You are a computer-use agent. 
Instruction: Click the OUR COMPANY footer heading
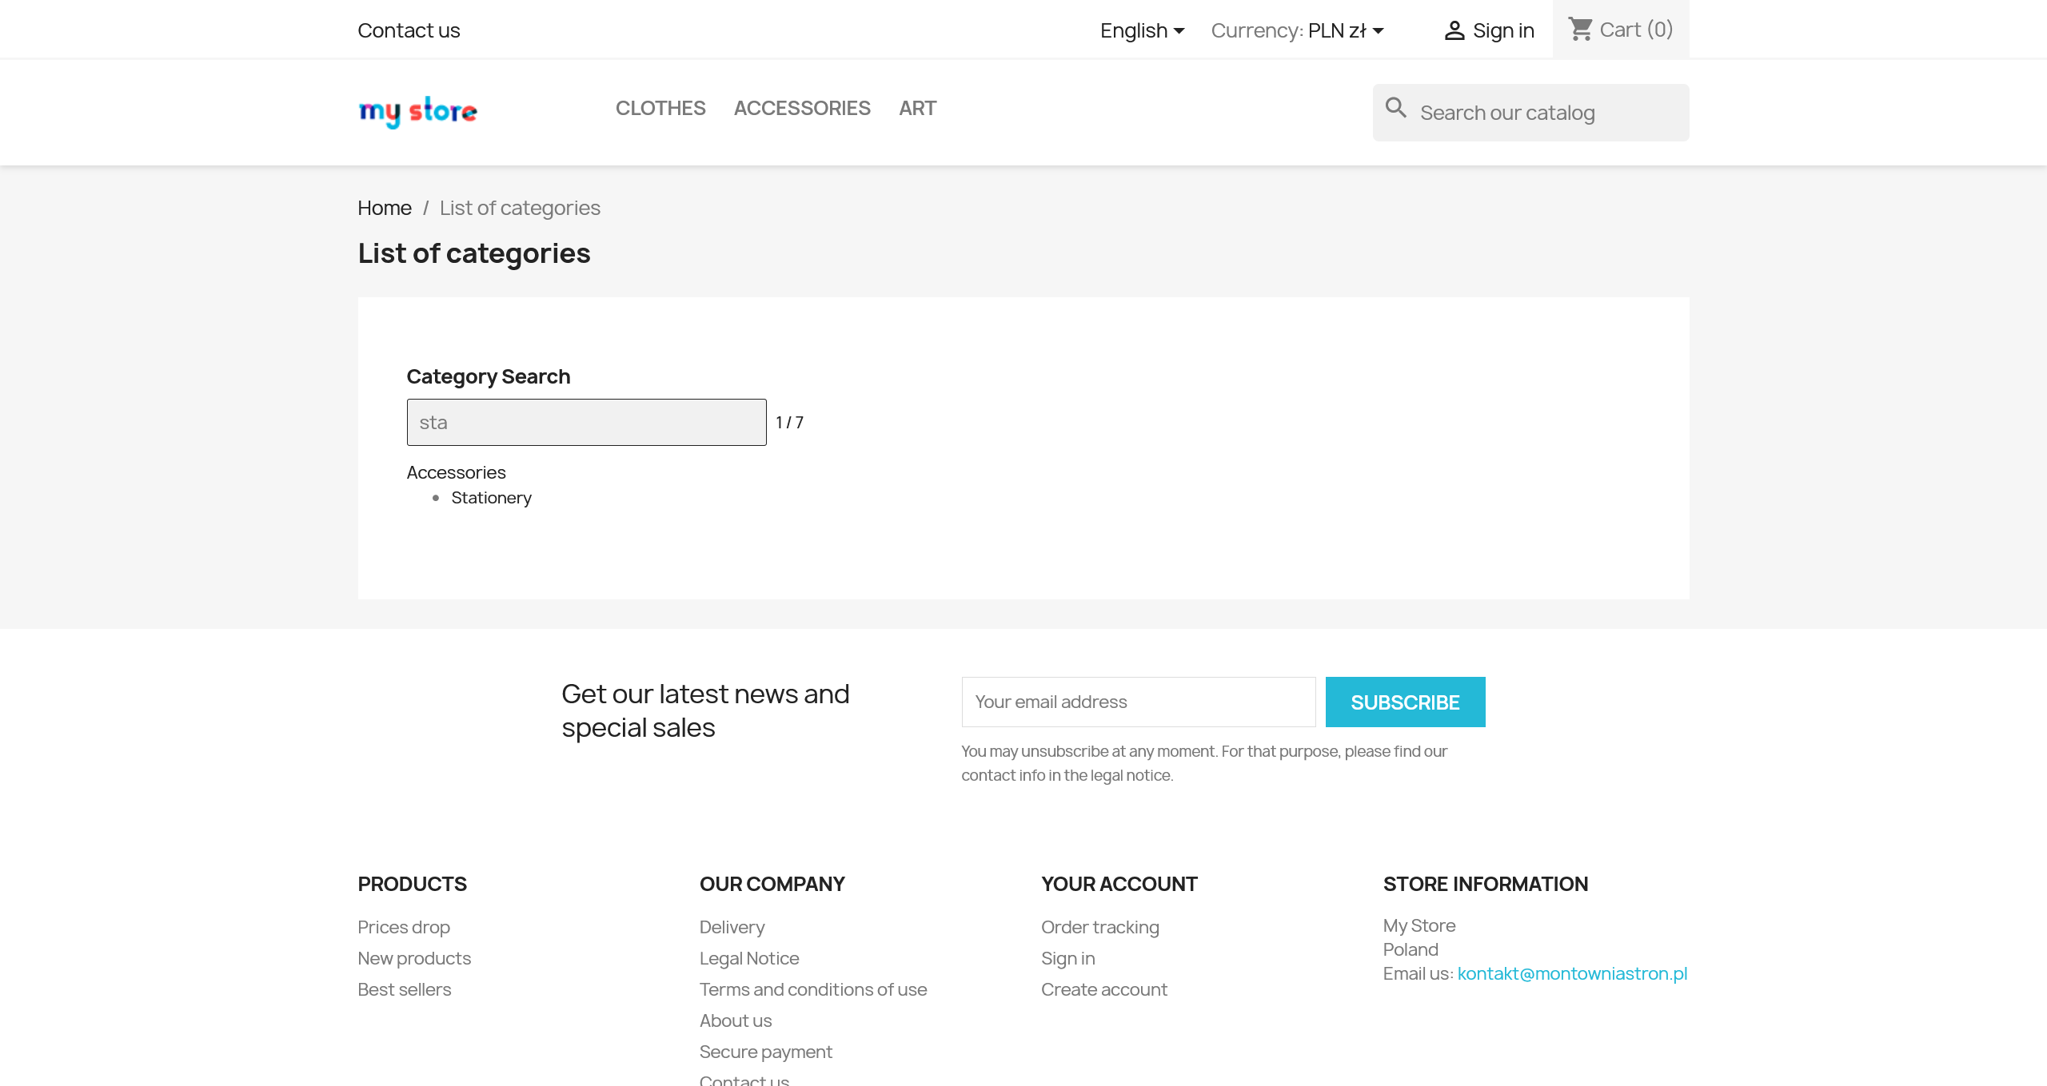[x=772, y=884]
